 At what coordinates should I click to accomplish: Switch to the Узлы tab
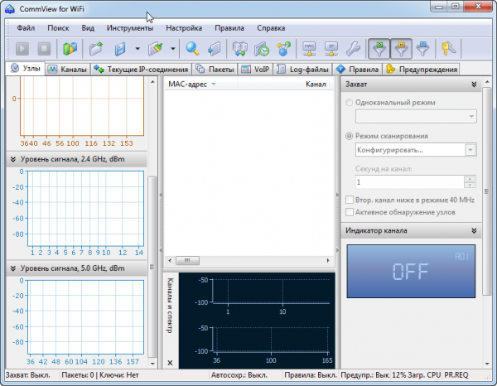tap(26, 69)
